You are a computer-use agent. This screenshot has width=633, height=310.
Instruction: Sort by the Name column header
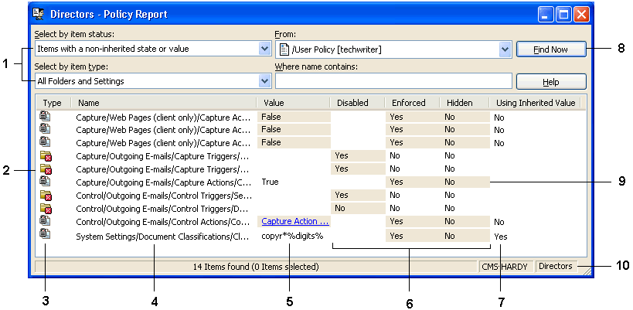pyautogui.click(x=162, y=102)
